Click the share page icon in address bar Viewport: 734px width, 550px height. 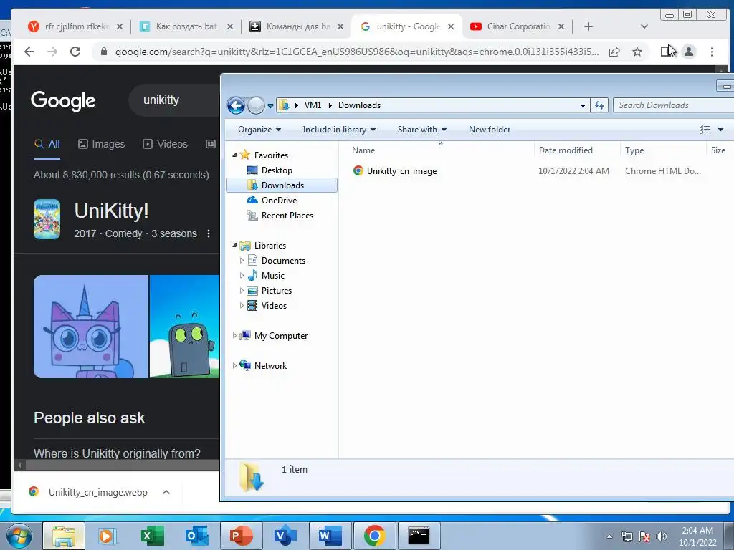(x=614, y=52)
